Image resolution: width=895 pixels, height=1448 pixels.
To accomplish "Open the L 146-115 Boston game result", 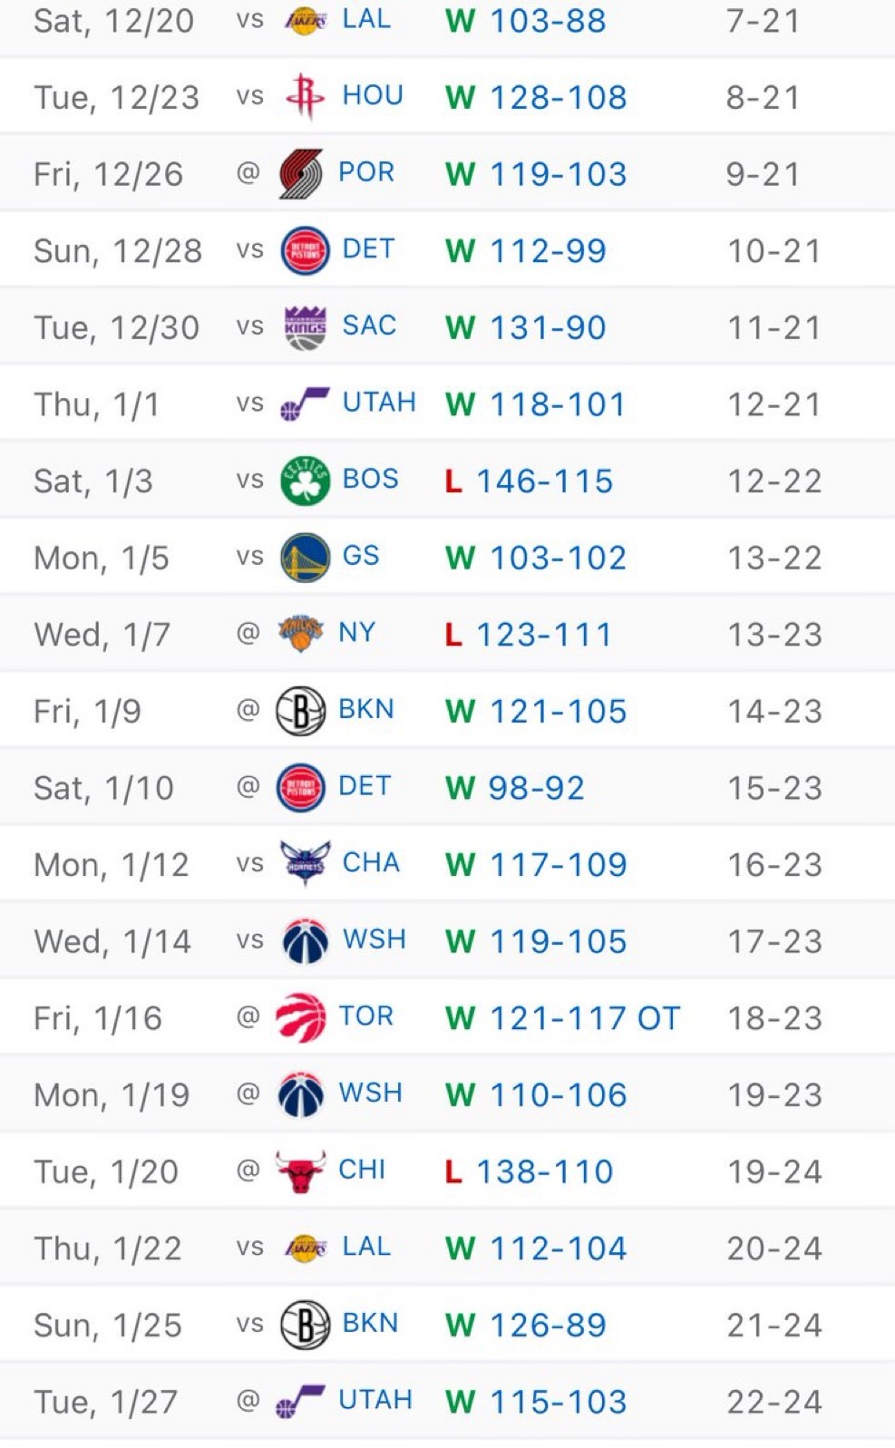I will (530, 481).
